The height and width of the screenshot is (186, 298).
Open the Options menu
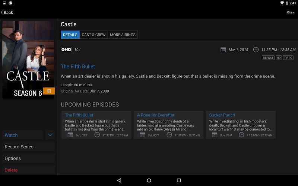pos(29,158)
